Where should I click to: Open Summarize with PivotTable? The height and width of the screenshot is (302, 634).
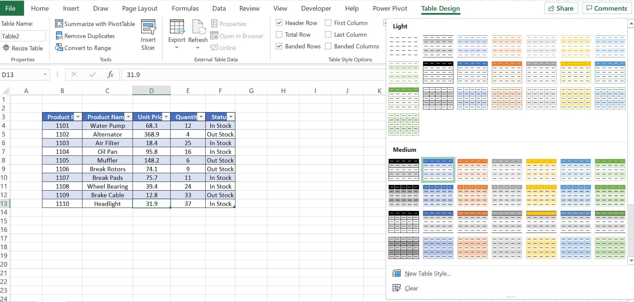[x=95, y=24]
